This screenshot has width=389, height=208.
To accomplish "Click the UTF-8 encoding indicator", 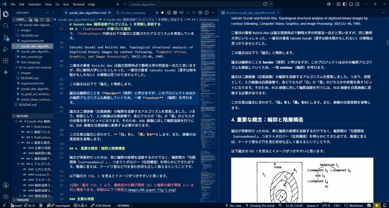I will (326, 205).
